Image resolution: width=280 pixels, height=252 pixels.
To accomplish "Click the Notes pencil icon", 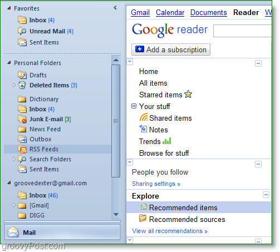I will pyautogui.click(x=143, y=129).
